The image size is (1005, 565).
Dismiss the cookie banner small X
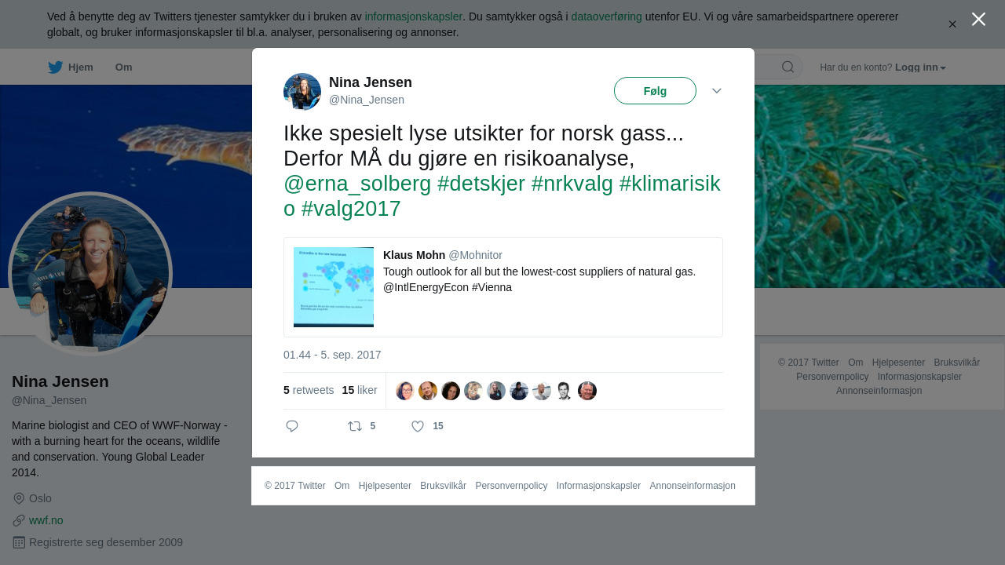pyautogui.click(x=952, y=24)
